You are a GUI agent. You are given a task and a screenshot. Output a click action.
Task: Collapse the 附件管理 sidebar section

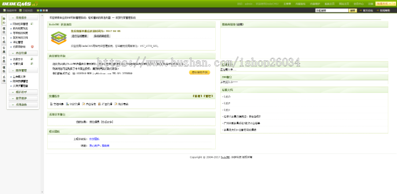(x=23, y=71)
